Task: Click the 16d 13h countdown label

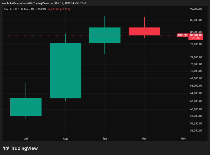Action: pos(195,38)
